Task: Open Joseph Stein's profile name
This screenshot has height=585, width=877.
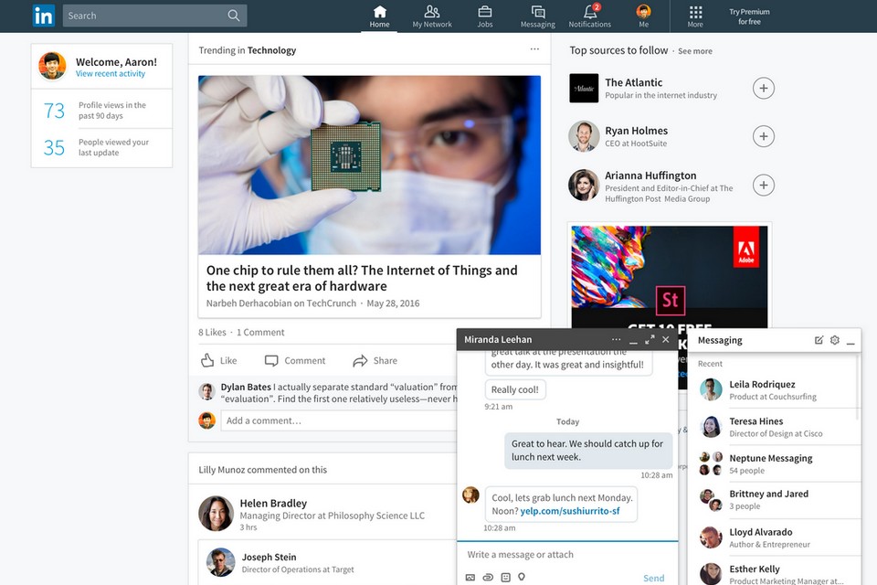Action: click(269, 557)
